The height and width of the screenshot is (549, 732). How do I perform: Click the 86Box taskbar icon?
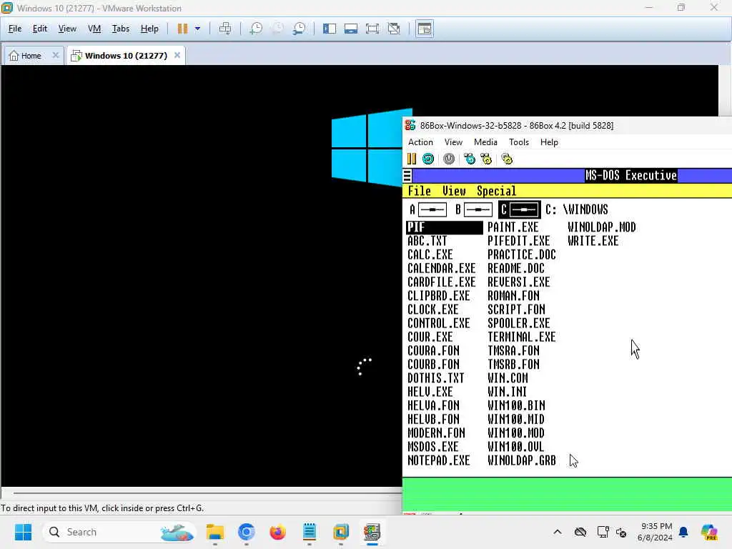point(372,532)
